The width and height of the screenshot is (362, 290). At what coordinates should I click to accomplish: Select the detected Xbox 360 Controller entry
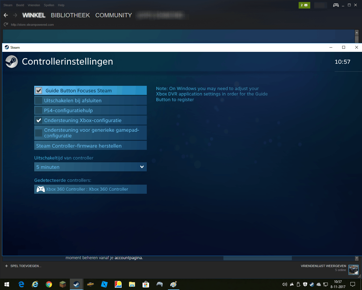pos(90,189)
